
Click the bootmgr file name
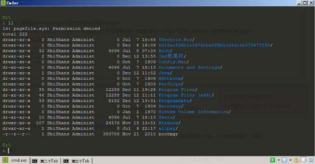click(168, 134)
